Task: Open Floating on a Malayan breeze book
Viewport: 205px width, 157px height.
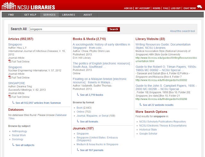Action: point(100,81)
